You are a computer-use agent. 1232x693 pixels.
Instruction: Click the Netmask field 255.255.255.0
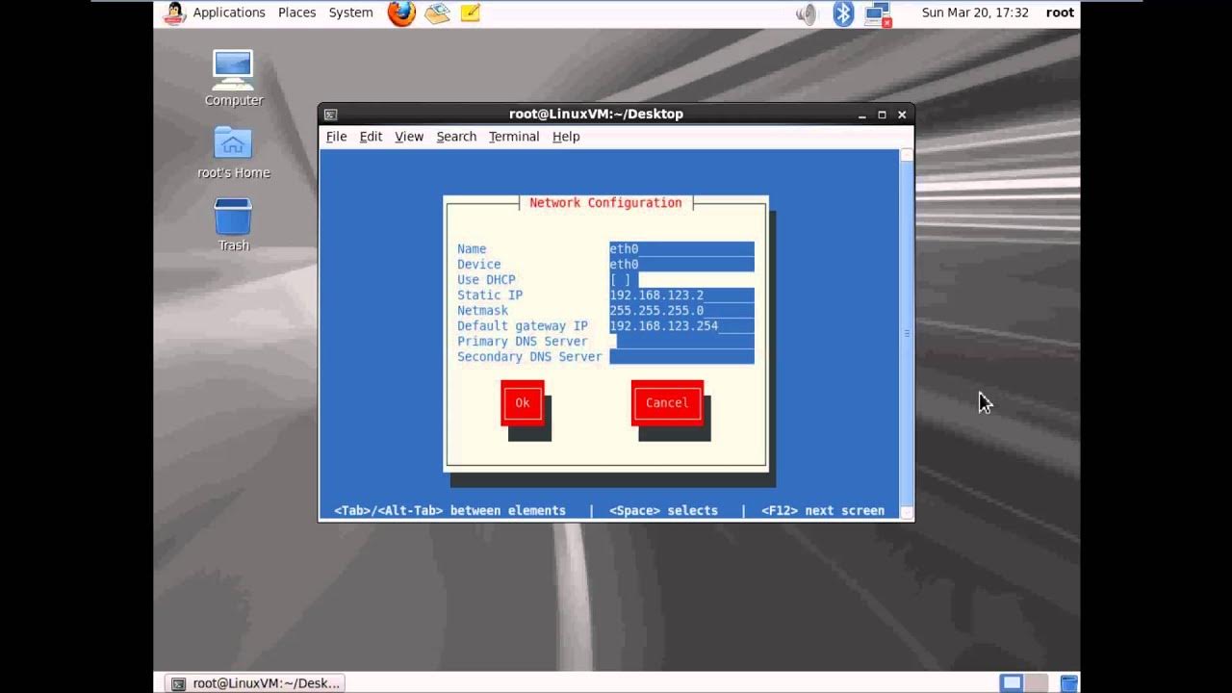click(681, 311)
